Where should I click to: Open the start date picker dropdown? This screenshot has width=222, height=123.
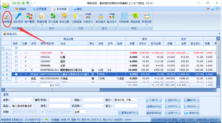pos(38,112)
